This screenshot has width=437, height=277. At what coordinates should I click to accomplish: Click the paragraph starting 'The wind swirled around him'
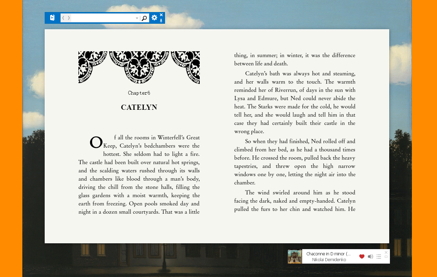coord(295,201)
